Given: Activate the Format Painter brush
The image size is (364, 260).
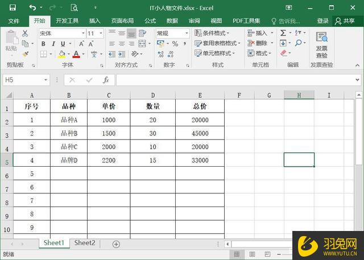Looking at the screenshot, I should [x=25, y=54].
